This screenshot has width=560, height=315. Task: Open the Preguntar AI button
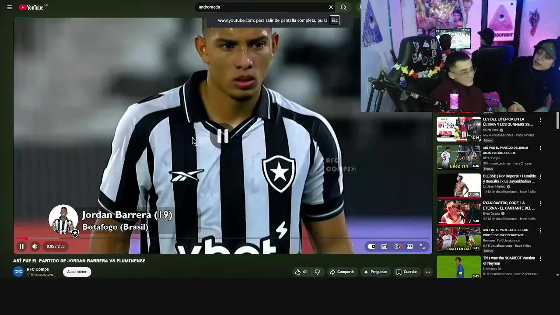[x=375, y=272]
